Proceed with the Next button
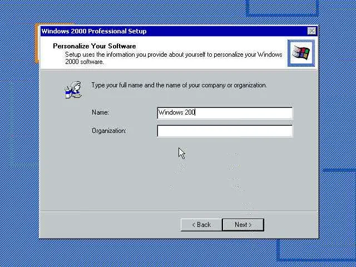The height and width of the screenshot is (267, 356). (243, 225)
